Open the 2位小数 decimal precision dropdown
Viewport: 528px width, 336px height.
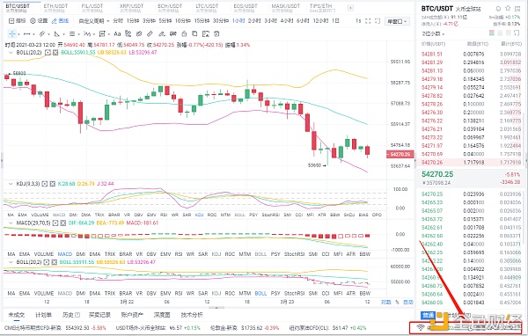coord(433,33)
